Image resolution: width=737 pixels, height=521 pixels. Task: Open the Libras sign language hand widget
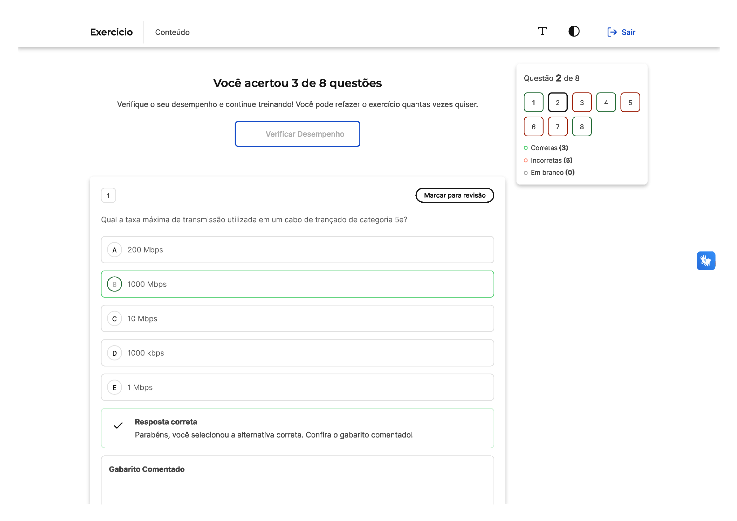tap(705, 260)
